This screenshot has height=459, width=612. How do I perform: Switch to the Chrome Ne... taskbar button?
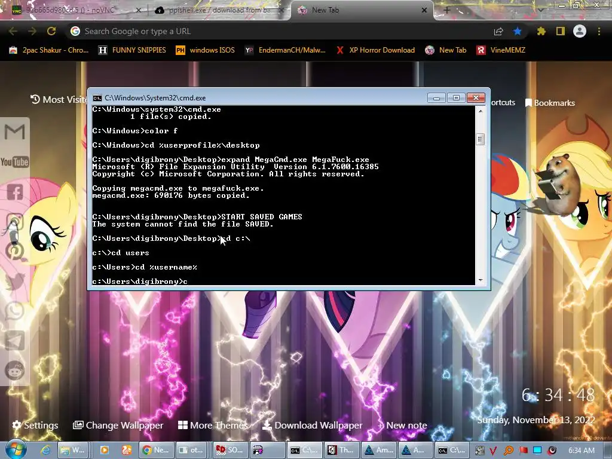coord(156,450)
